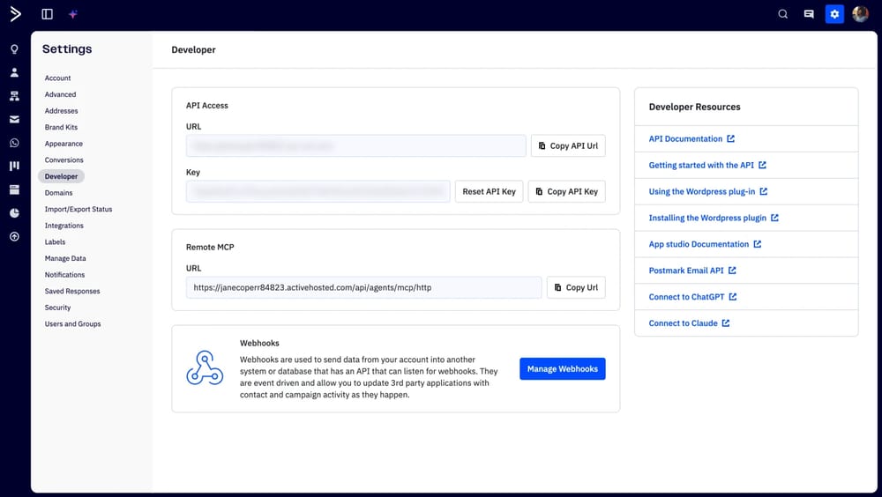Screen dimensions: 882x497
Task: Open API Documentation link
Action: (x=685, y=139)
